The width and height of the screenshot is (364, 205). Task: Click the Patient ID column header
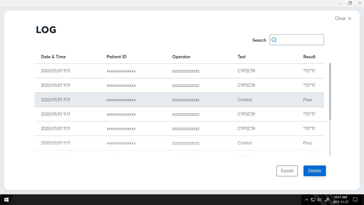coord(116,57)
